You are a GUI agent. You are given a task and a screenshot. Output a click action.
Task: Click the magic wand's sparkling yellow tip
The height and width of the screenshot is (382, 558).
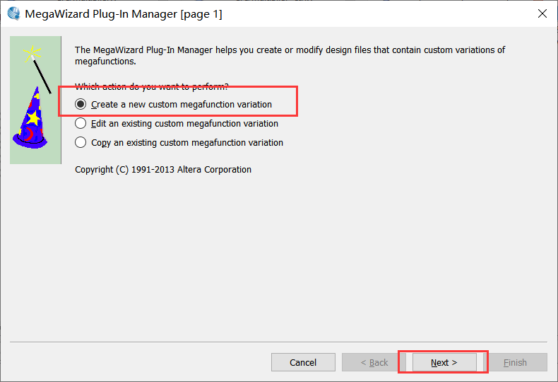(32, 52)
